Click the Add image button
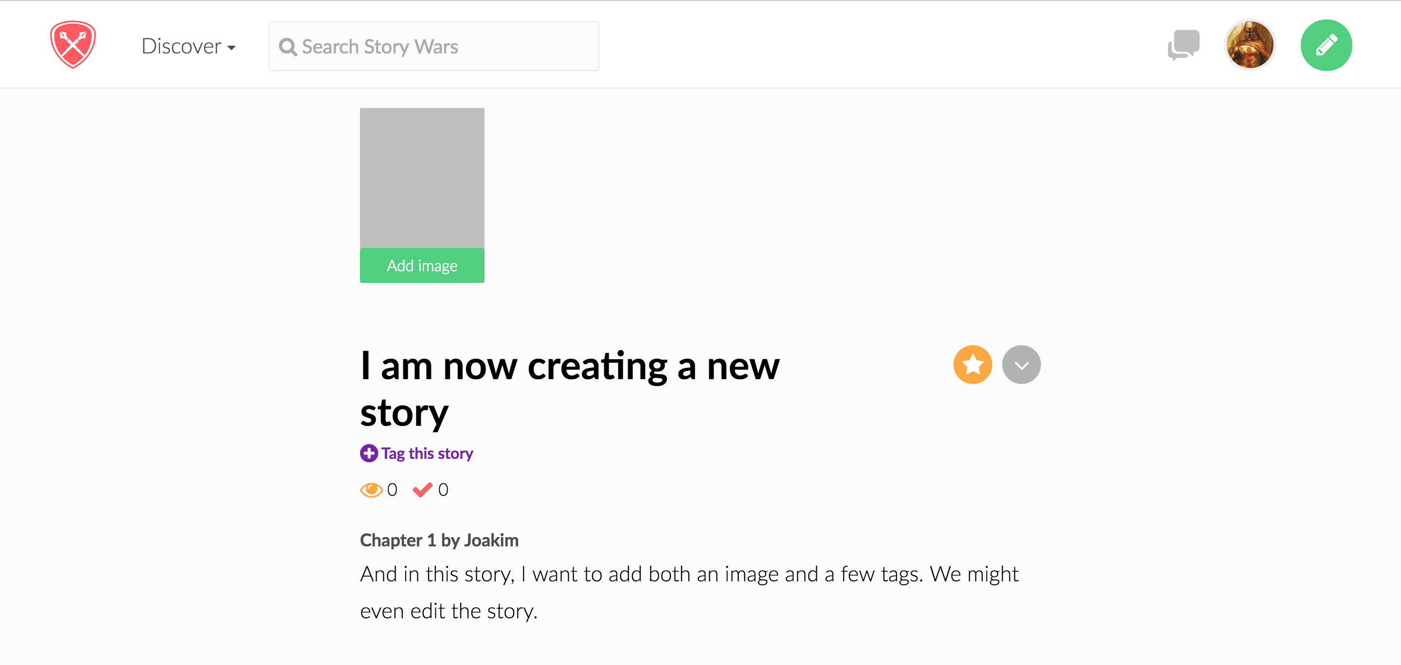Image resolution: width=1401 pixels, height=665 pixels. pyautogui.click(x=422, y=266)
